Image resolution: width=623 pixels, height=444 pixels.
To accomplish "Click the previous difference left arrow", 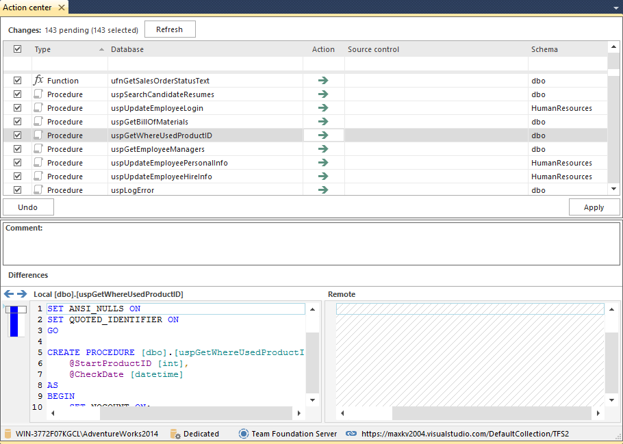I will [9, 294].
